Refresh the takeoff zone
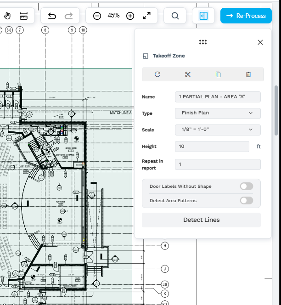Screen dimensions: 281x305 coord(157,74)
